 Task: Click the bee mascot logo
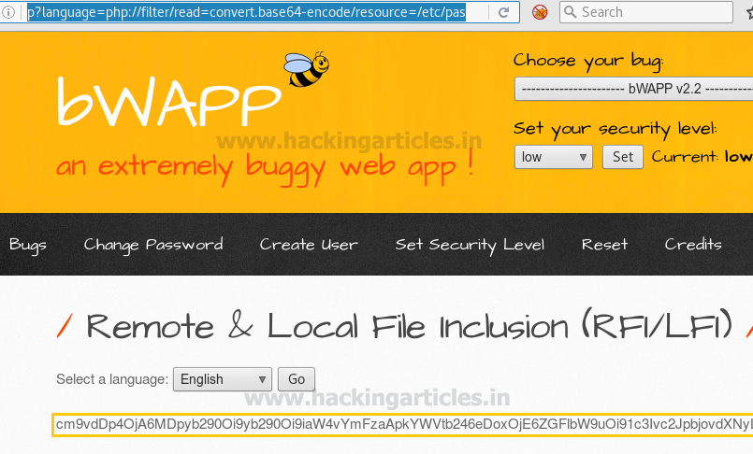coord(307,69)
